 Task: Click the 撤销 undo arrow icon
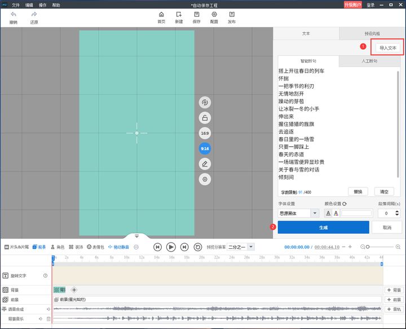tap(14, 15)
